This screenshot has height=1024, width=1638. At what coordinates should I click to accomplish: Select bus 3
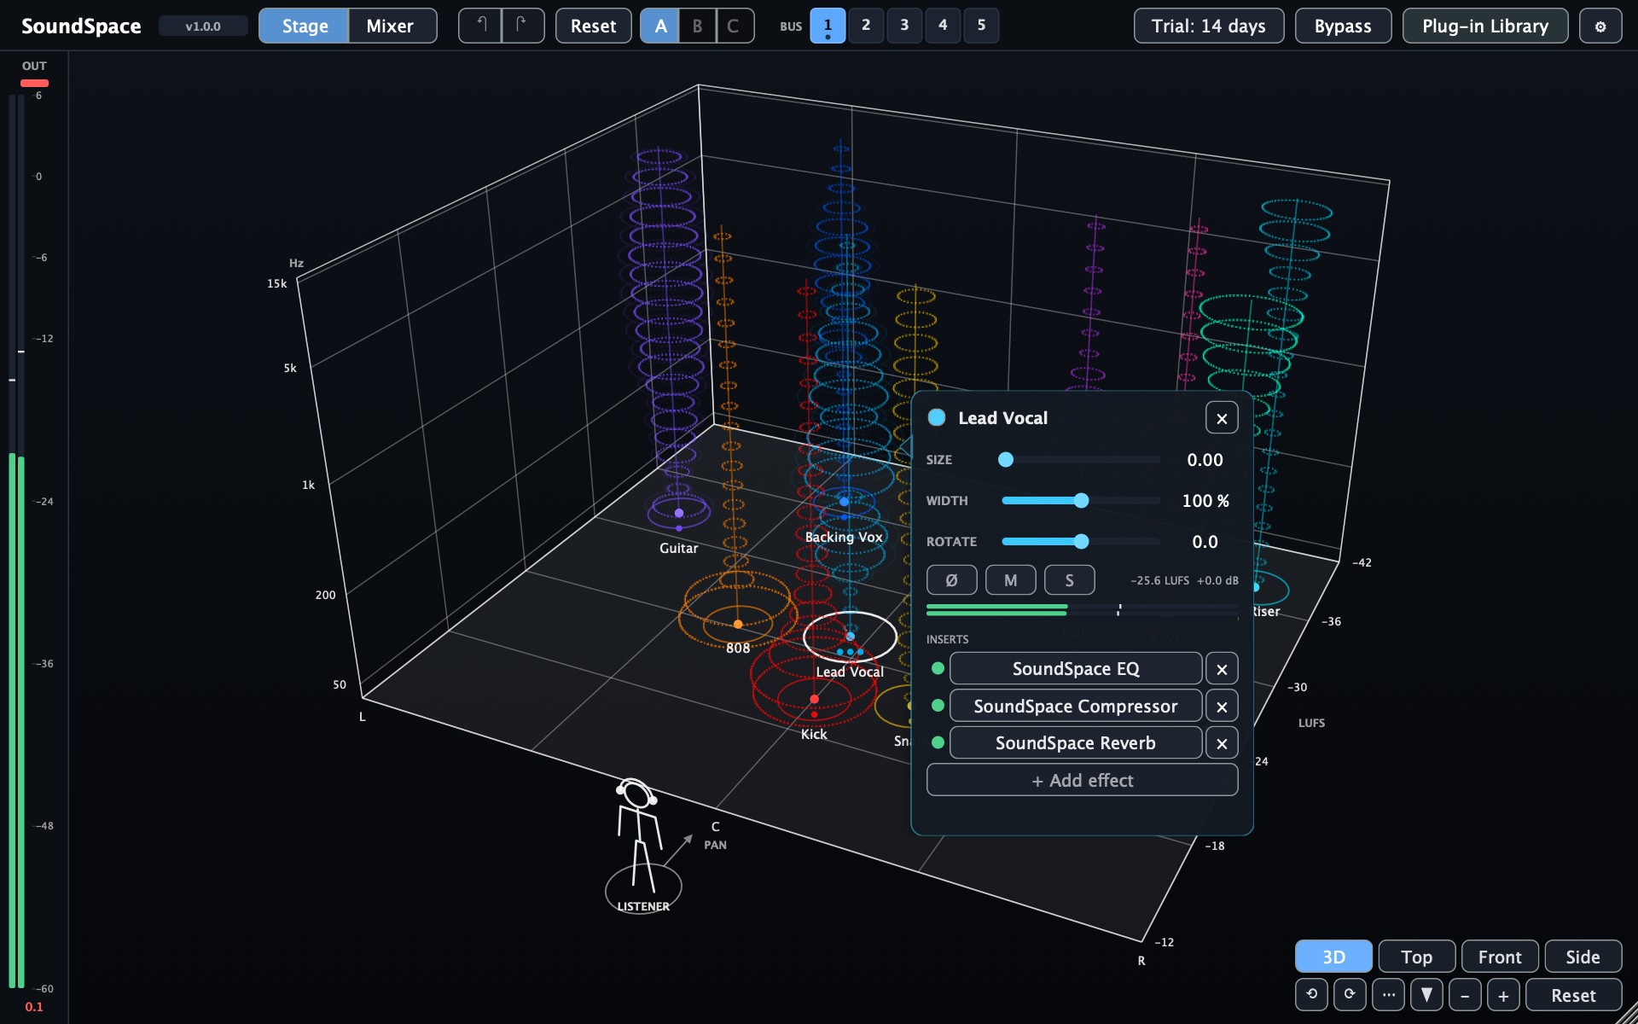(904, 26)
